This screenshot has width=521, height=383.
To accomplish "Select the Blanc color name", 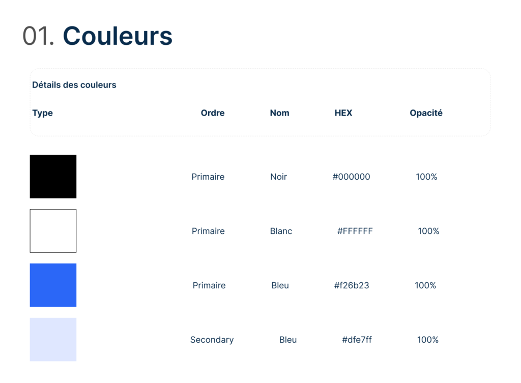I will coord(281,231).
